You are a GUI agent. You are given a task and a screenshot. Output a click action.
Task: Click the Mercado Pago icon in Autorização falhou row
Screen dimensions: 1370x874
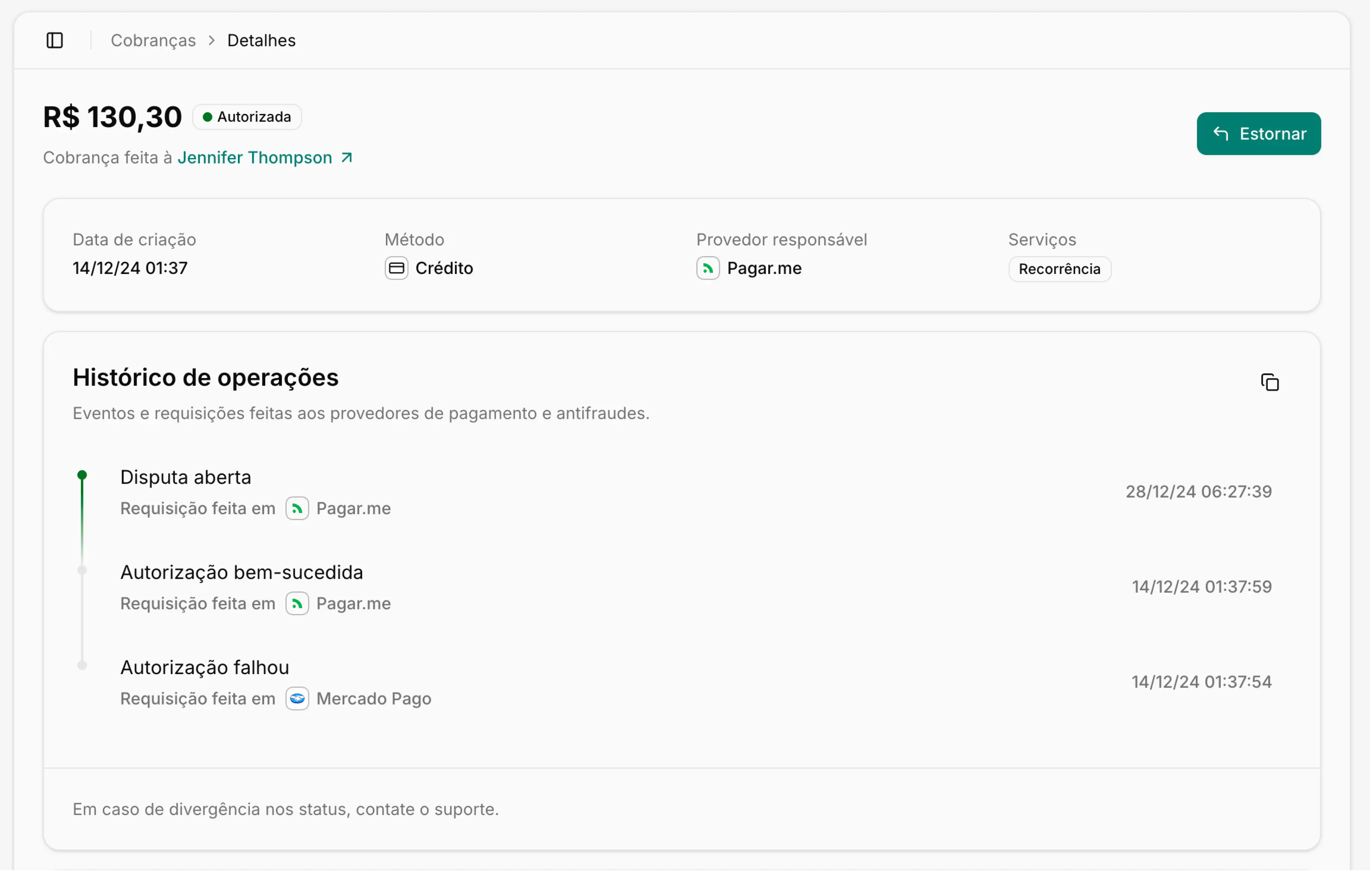tap(297, 699)
